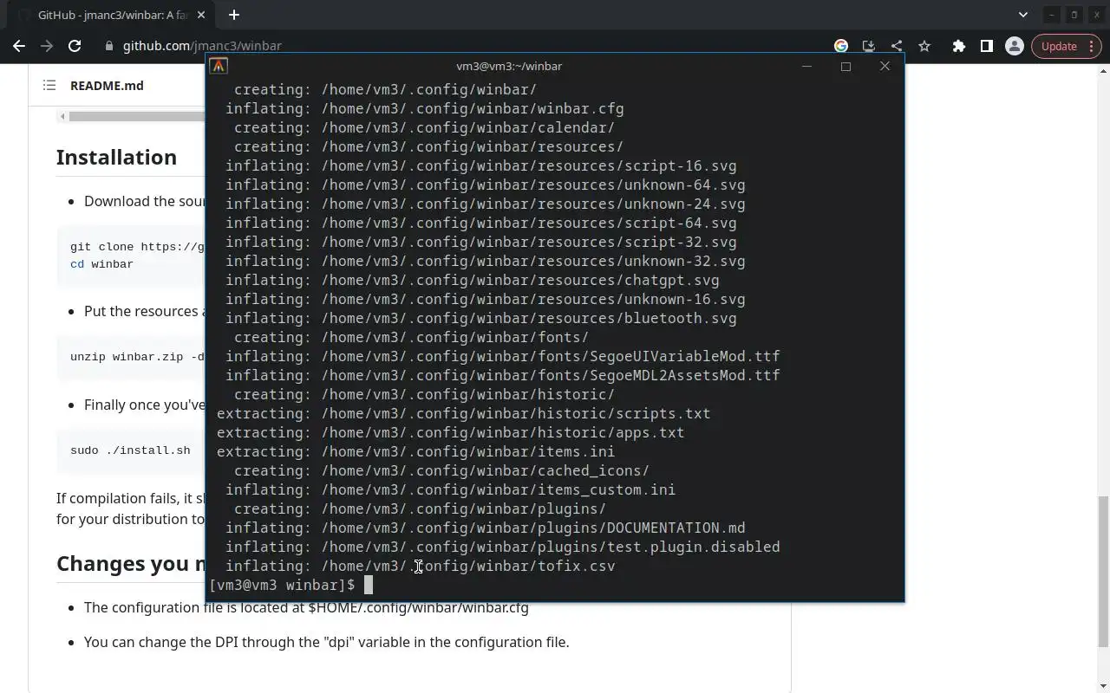Click terminal line script-16.svg
Image resolution: width=1110 pixels, height=693 pixels.
481,165
